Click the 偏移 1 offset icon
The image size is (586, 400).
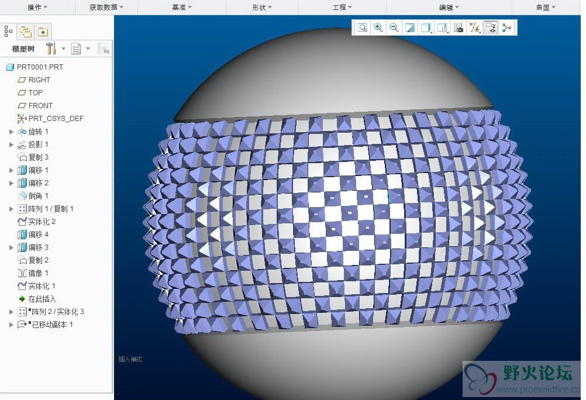click(x=22, y=170)
